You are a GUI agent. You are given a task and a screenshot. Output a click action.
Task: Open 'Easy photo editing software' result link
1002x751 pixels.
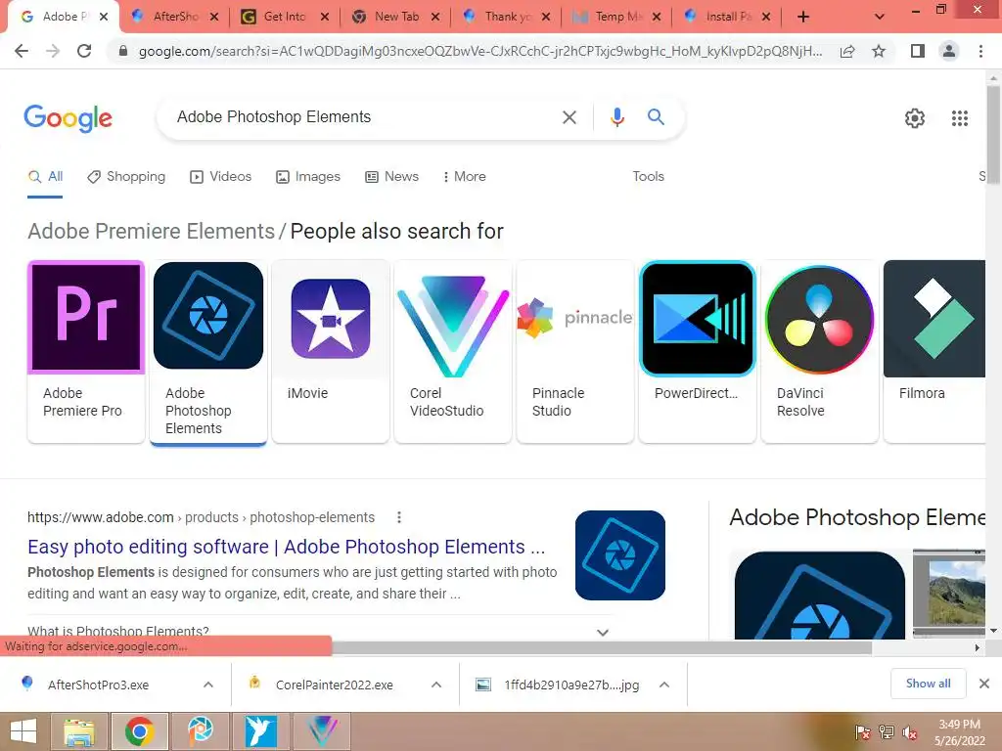pyautogui.click(x=287, y=548)
